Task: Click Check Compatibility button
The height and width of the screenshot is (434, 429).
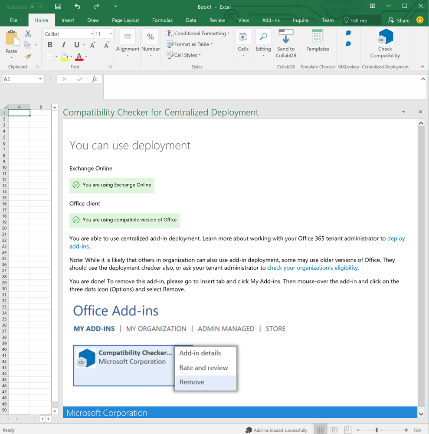Action: pyautogui.click(x=385, y=43)
